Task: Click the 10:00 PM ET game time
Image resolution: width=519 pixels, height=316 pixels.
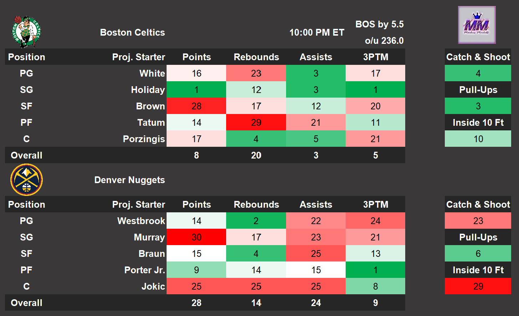Action: pyautogui.click(x=317, y=32)
